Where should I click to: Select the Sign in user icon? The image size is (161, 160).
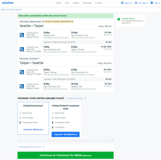(x=122, y=3)
